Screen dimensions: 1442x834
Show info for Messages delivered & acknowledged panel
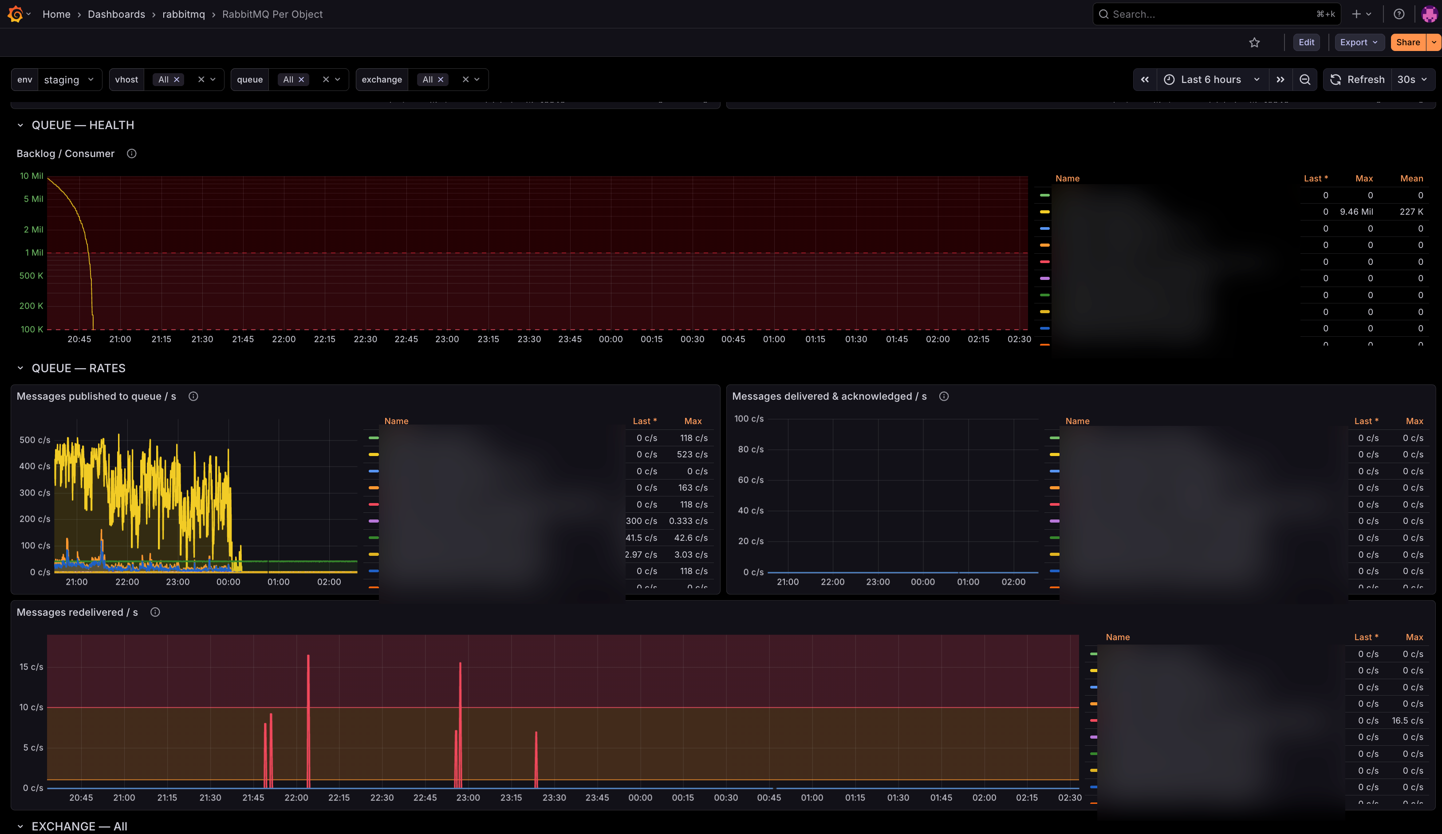[x=944, y=397]
